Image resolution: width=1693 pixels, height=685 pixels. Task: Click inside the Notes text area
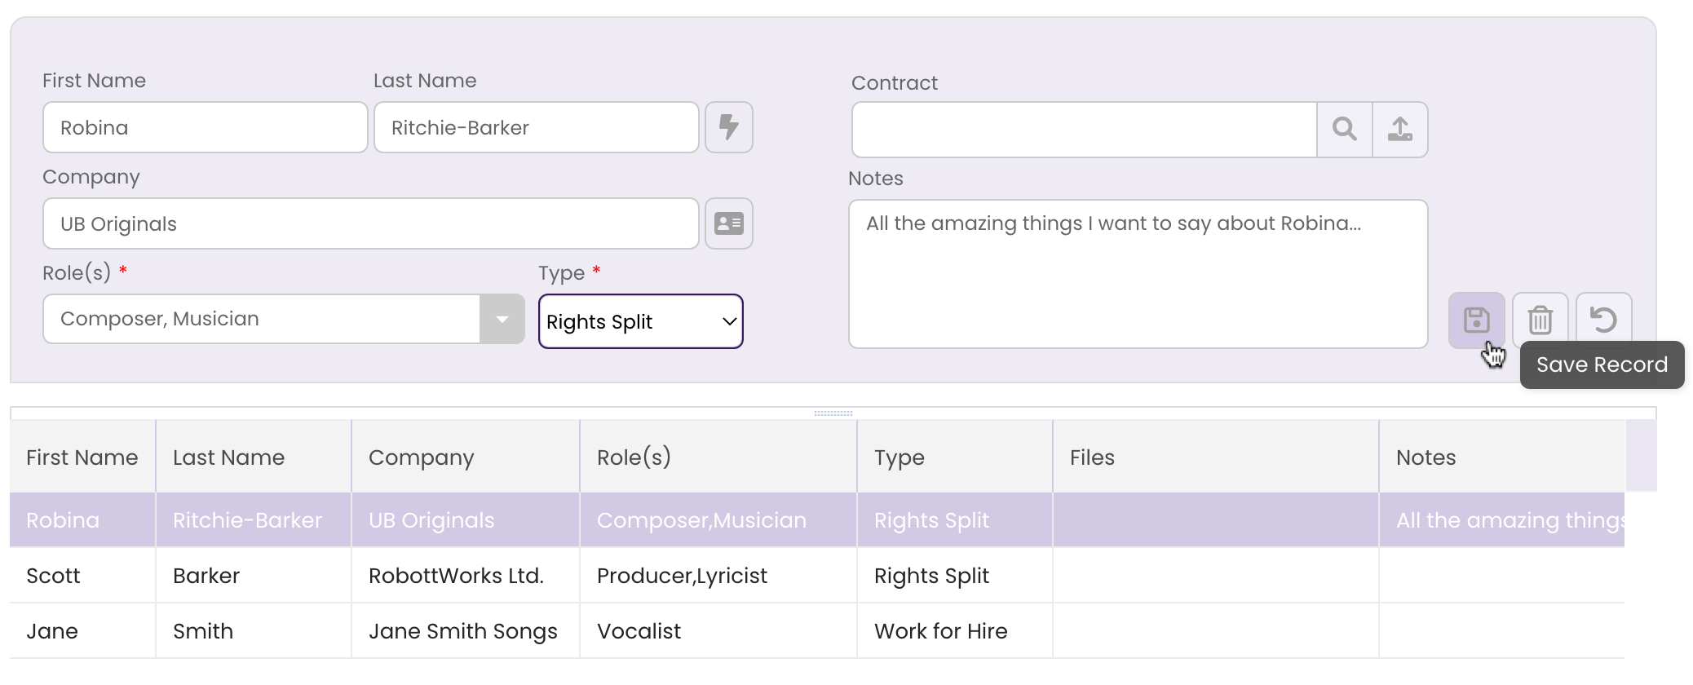tap(1138, 274)
